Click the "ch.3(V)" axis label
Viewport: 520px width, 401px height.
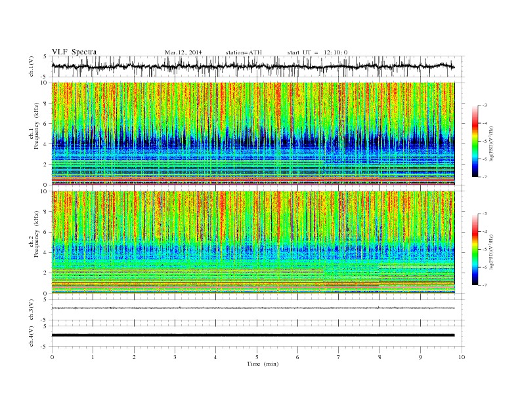pos(32,310)
